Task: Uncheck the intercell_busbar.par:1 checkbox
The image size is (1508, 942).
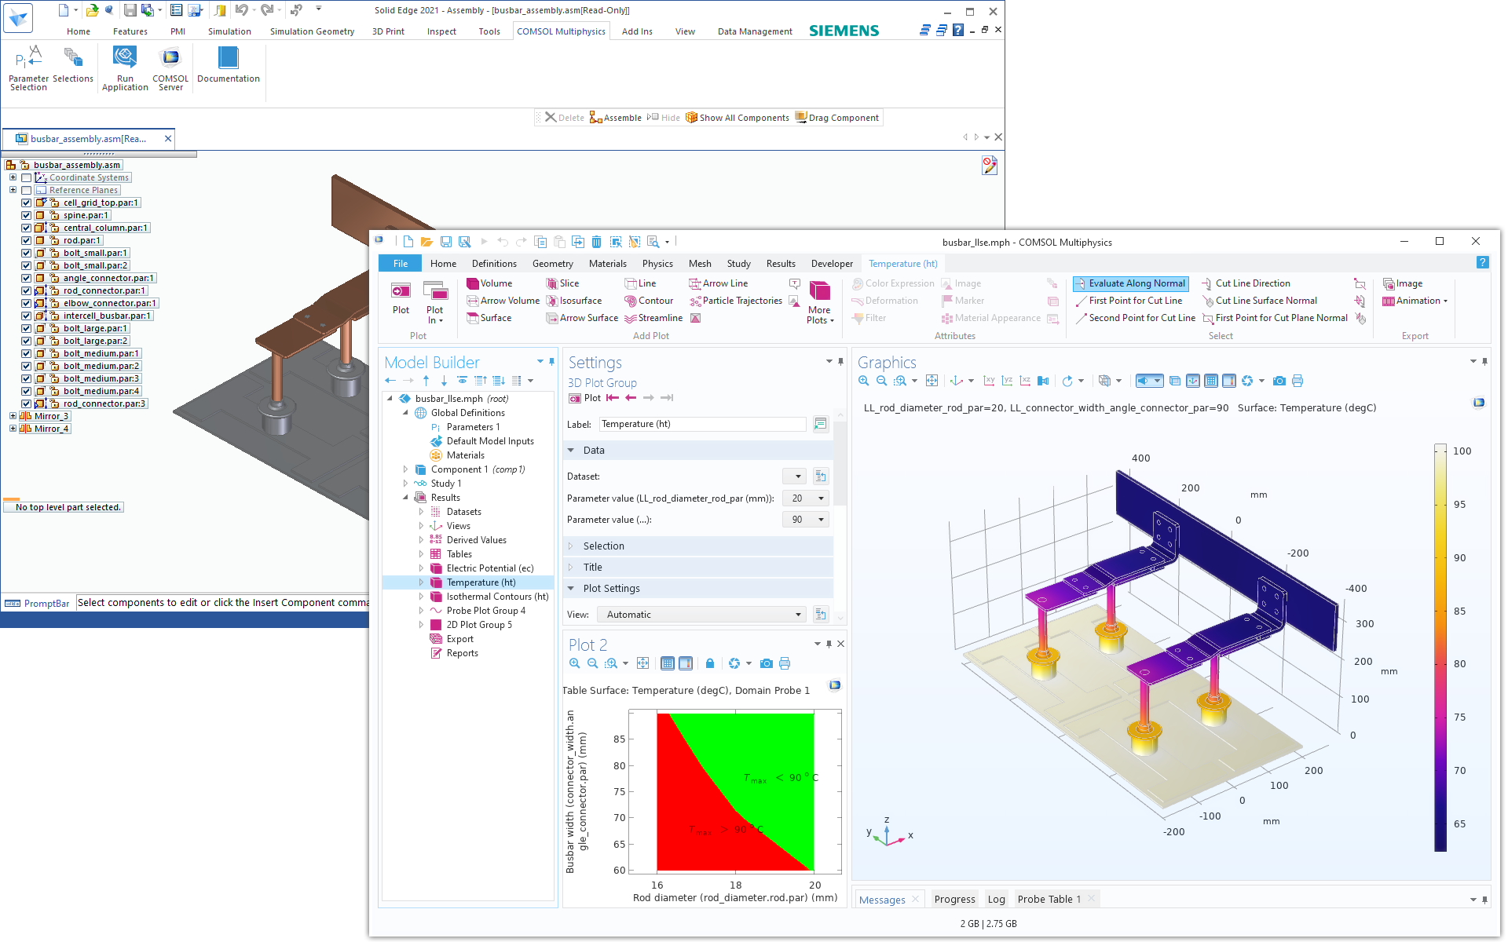Action: pos(27,316)
